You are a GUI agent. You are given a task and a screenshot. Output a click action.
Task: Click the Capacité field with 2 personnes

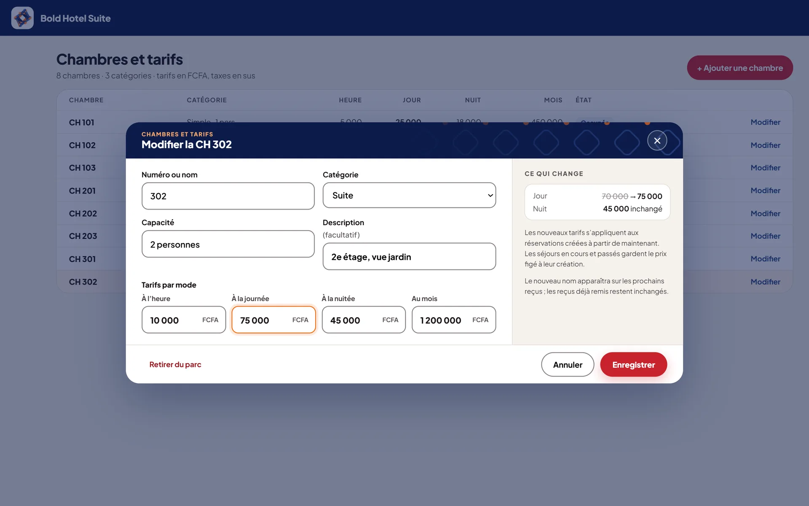(228, 244)
